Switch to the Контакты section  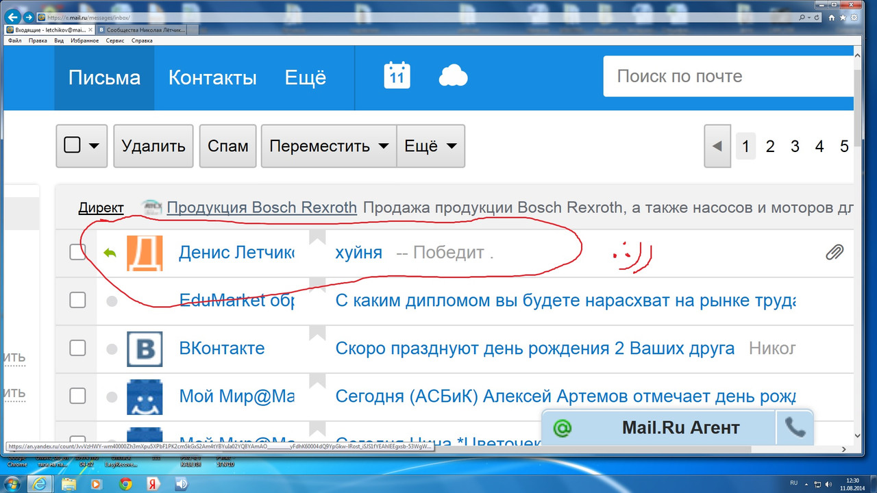point(212,77)
